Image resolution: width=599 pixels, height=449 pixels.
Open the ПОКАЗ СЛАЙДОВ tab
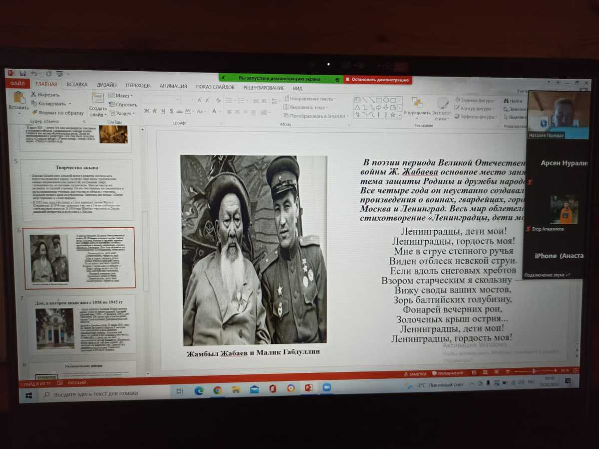point(215,87)
